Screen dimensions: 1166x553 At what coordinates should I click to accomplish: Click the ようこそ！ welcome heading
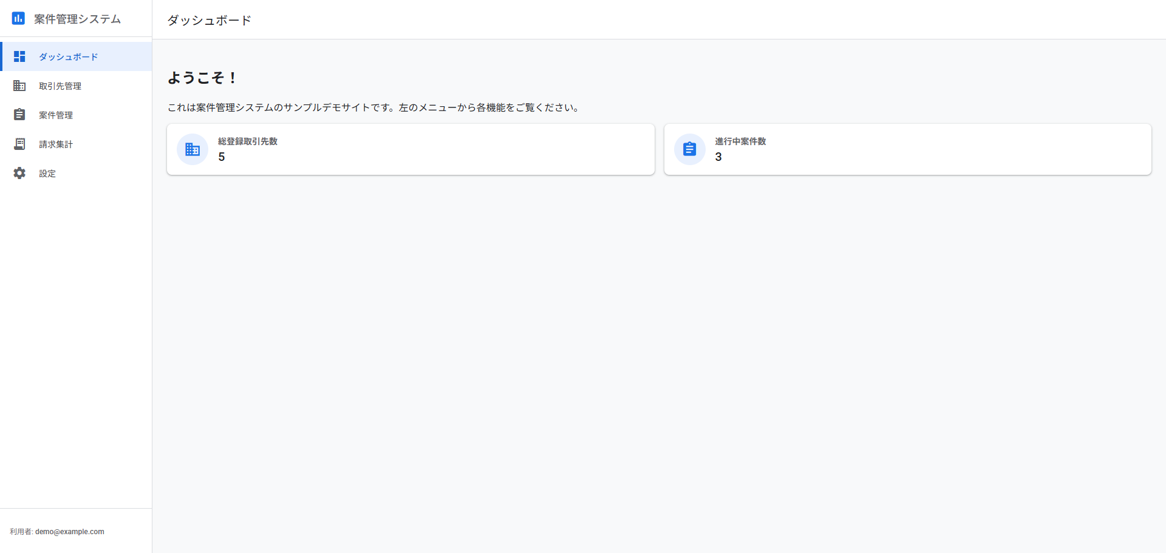pyautogui.click(x=202, y=78)
